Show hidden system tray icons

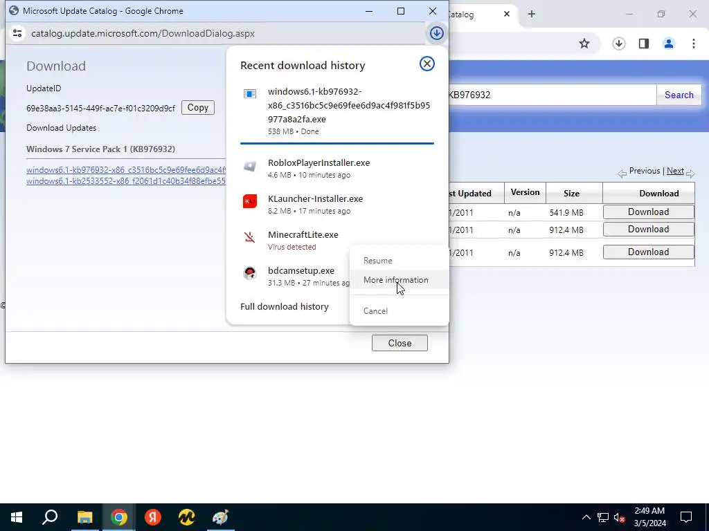tap(586, 517)
